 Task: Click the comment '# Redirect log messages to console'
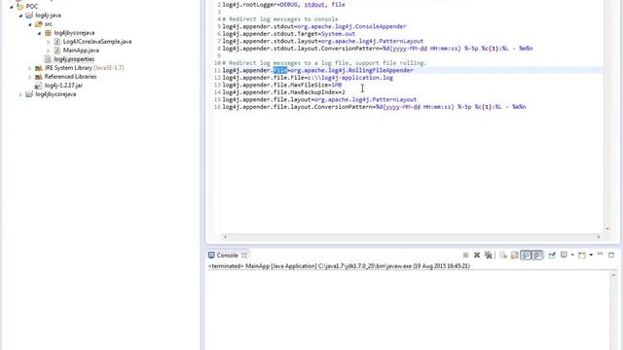point(280,19)
